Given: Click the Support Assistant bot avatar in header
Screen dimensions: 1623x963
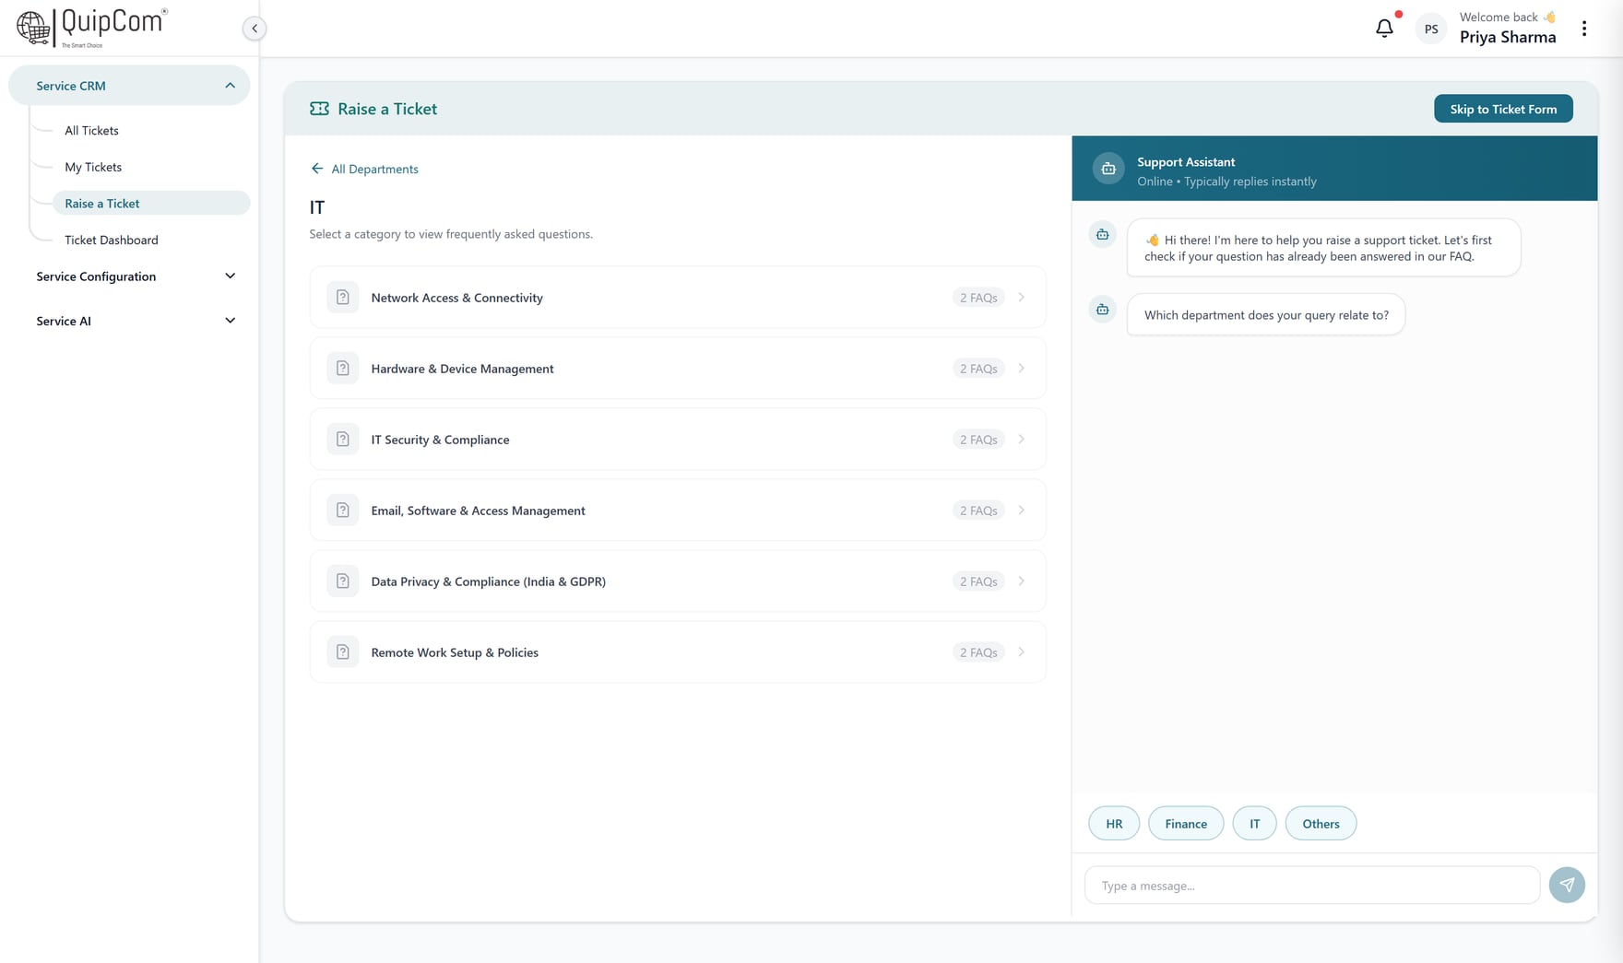Looking at the screenshot, I should point(1108,169).
